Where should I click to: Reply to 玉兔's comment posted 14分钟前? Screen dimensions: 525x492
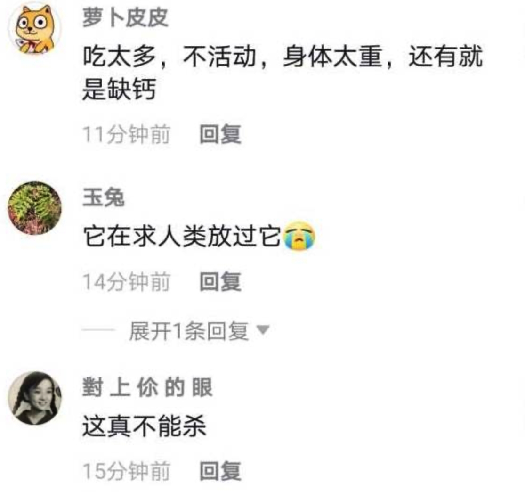pos(220,281)
